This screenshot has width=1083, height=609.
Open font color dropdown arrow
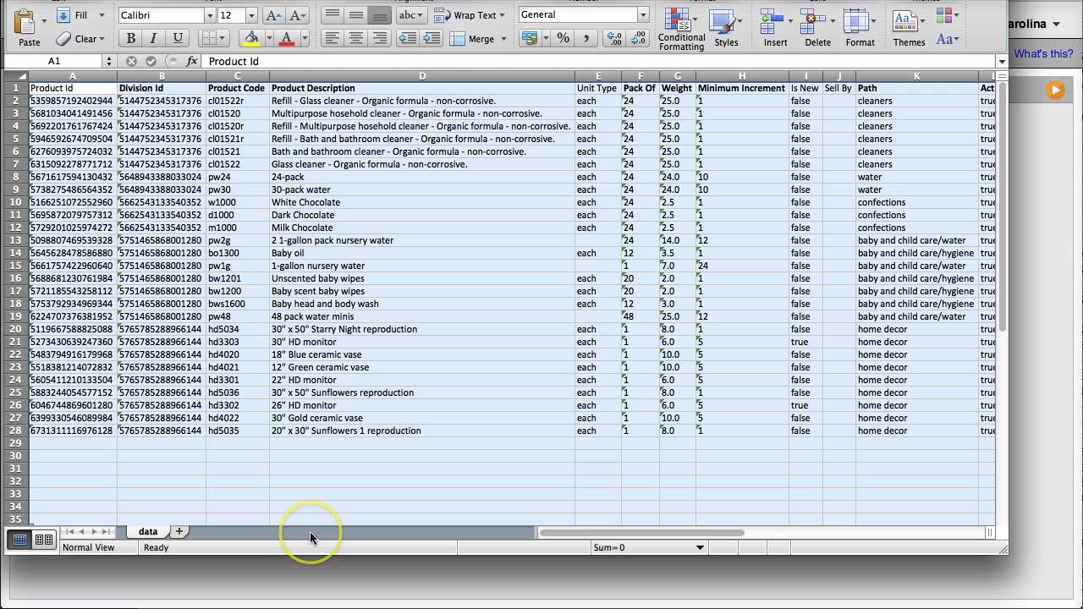[304, 39]
